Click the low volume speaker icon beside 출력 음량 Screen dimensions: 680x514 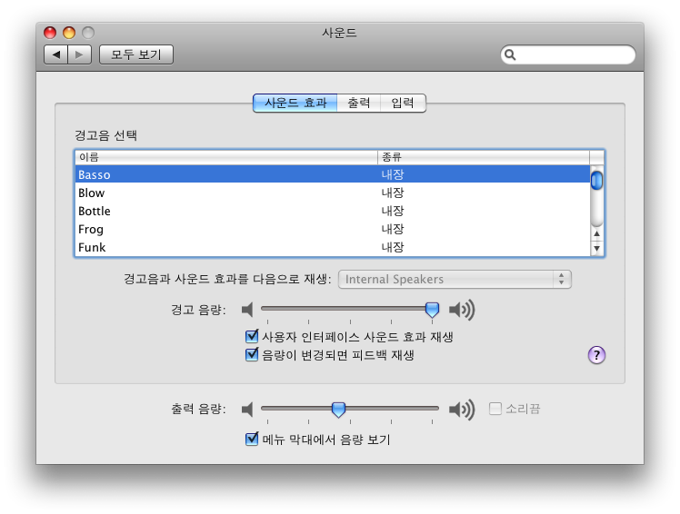(x=246, y=410)
